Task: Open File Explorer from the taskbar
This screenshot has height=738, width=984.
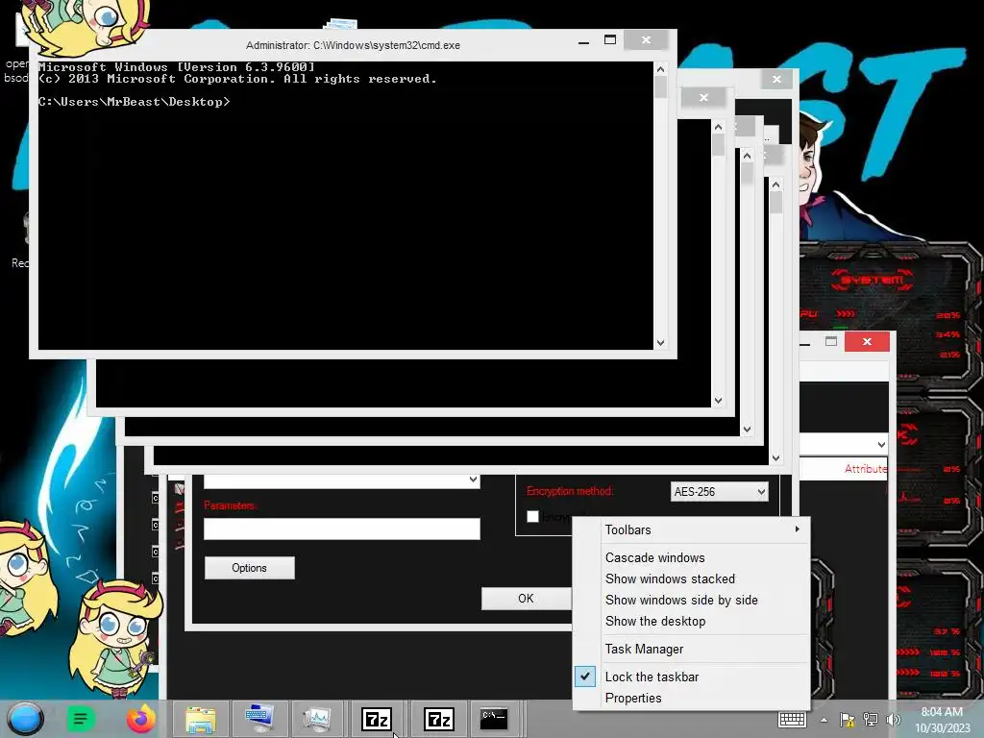Action: pos(200,719)
